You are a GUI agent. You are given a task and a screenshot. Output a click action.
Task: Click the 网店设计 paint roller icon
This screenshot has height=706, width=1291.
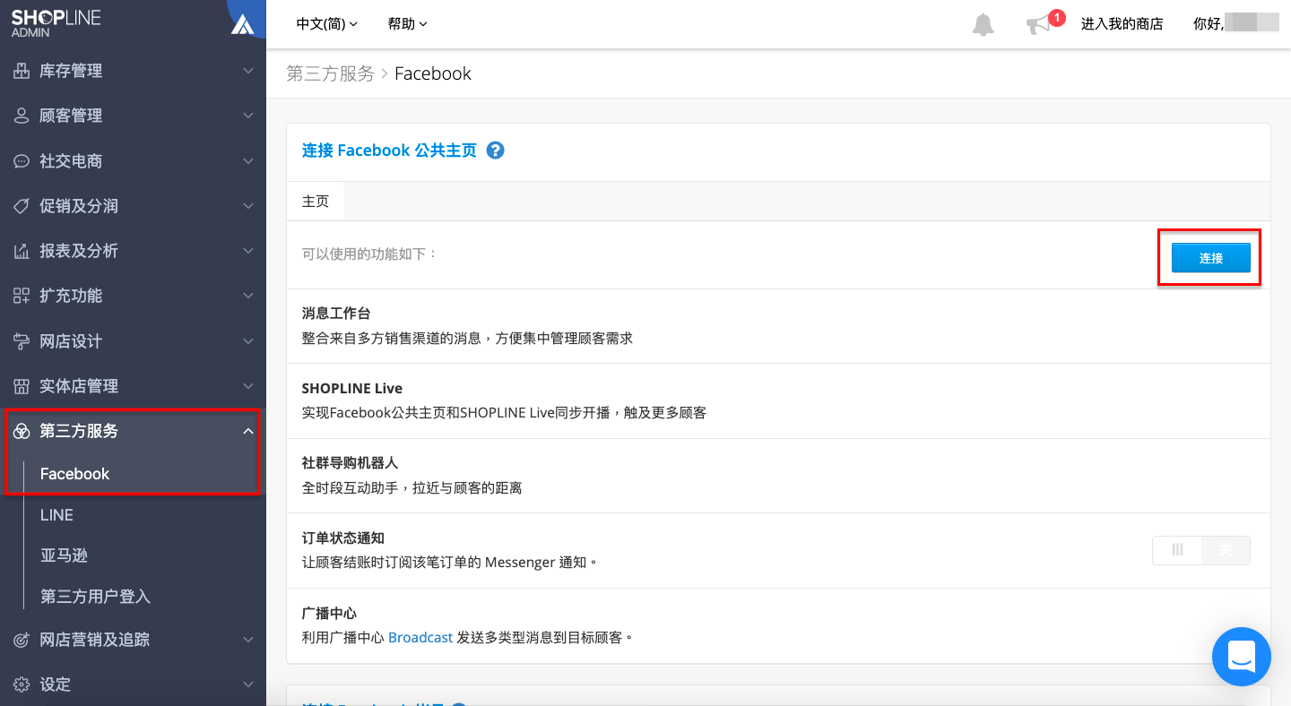click(22, 341)
